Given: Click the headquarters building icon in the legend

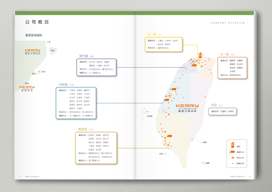Looking at the screenshot, I should [233, 145].
